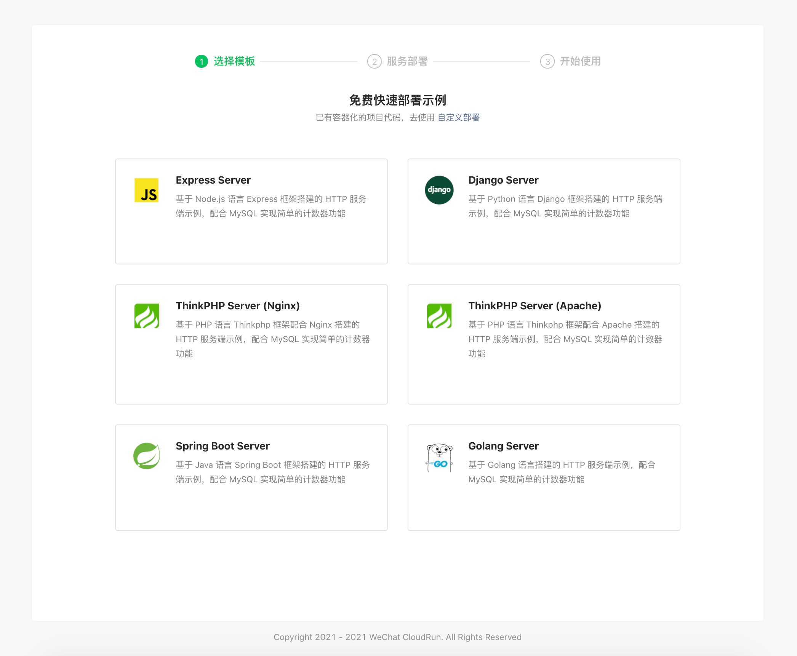The height and width of the screenshot is (656, 797).
Task: Click step 3 circle indicator
Action: (x=547, y=61)
